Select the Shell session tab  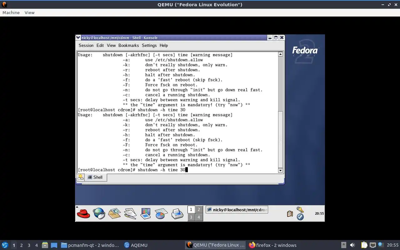(x=96, y=177)
